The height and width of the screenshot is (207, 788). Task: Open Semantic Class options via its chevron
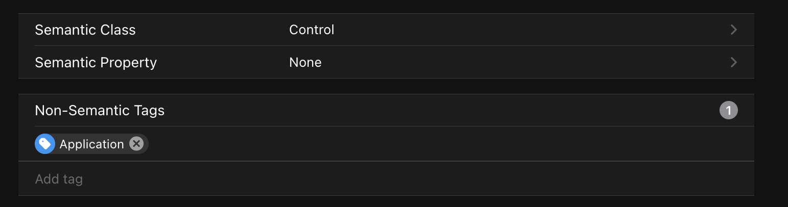(734, 30)
